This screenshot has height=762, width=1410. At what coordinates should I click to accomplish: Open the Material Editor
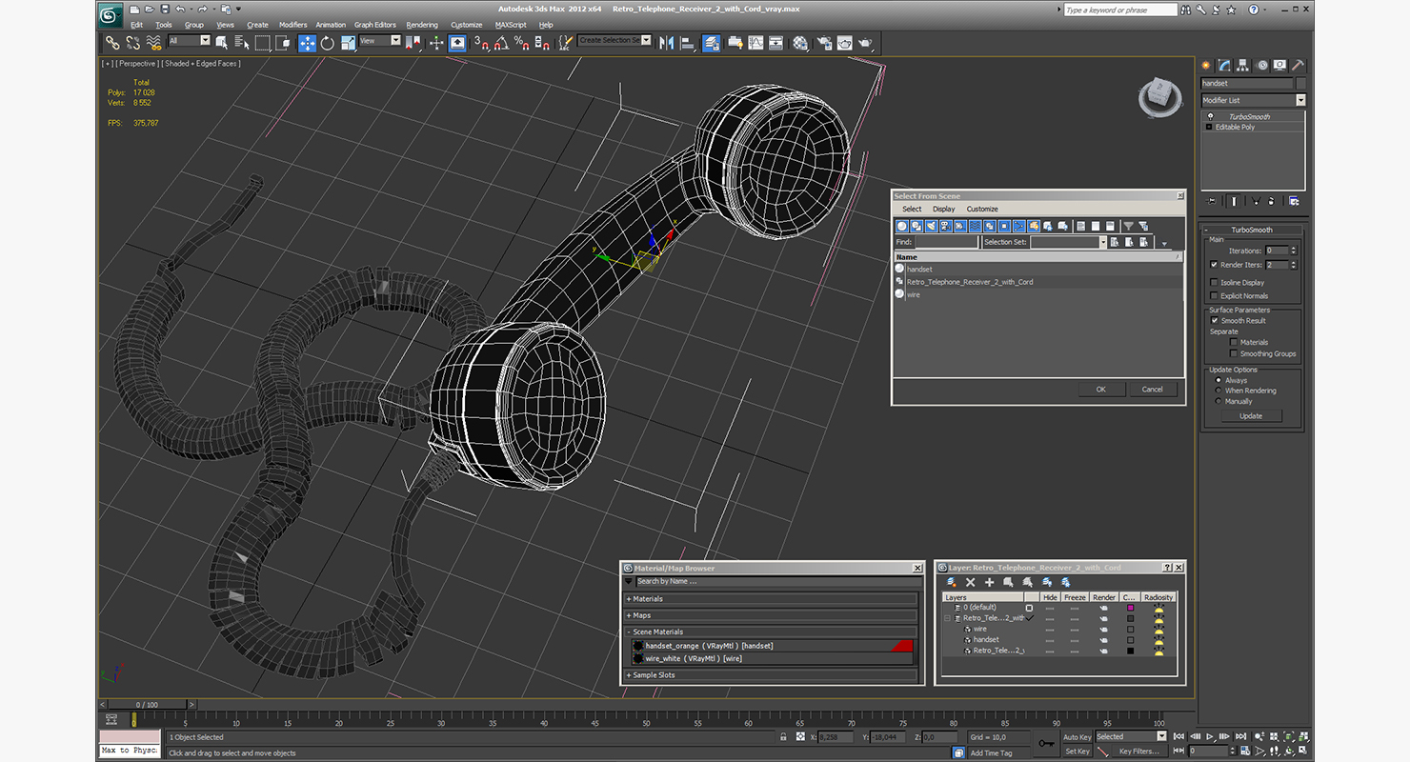click(x=800, y=43)
